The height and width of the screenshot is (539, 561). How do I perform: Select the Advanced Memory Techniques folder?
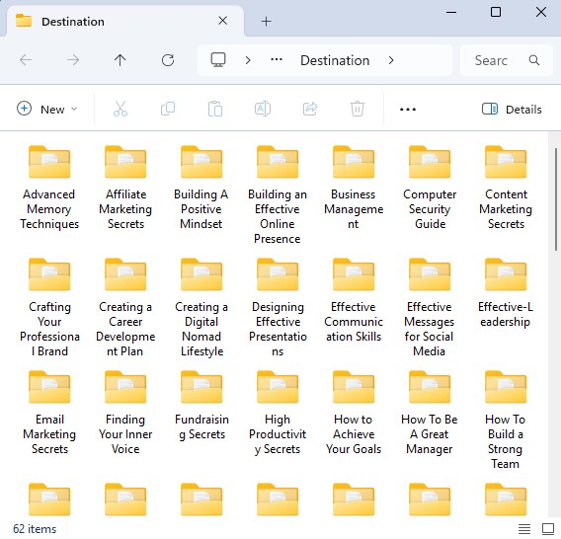(x=49, y=188)
